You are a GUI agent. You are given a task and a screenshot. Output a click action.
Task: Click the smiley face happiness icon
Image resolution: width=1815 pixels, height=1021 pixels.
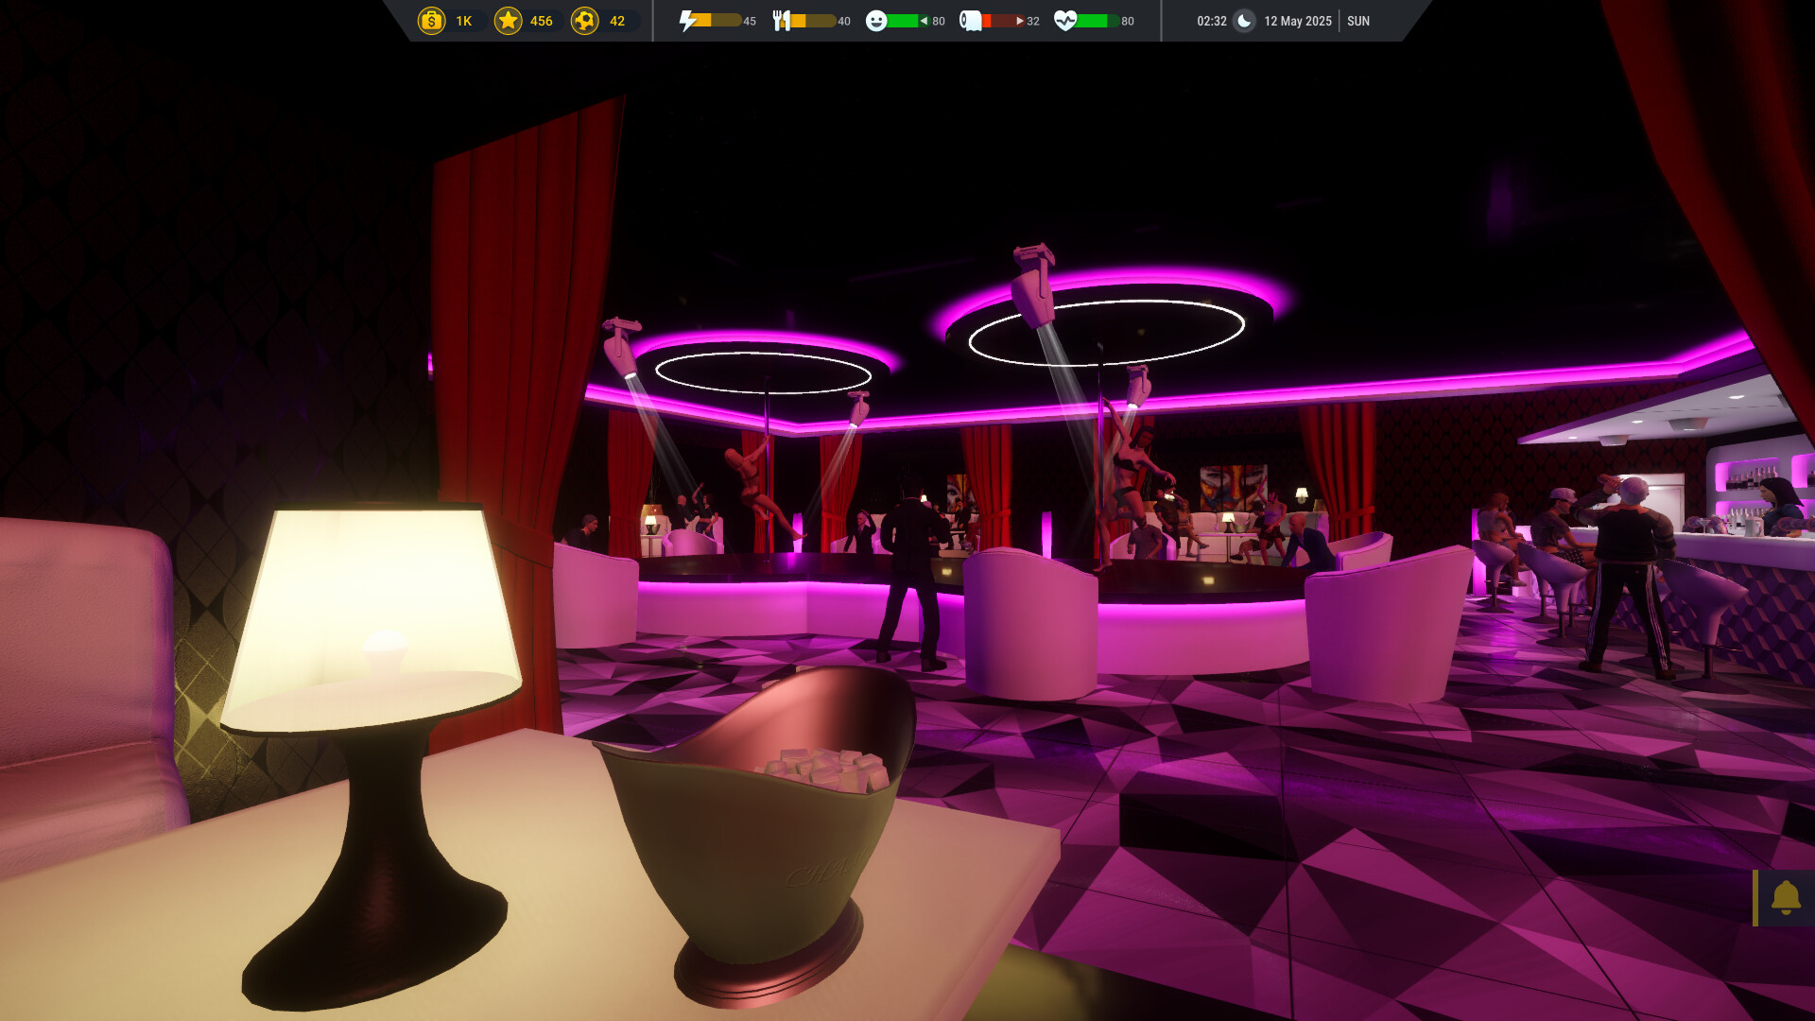tap(878, 19)
